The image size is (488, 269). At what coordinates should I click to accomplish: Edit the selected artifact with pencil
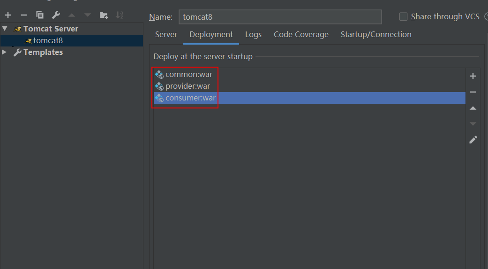click(473, 140)
